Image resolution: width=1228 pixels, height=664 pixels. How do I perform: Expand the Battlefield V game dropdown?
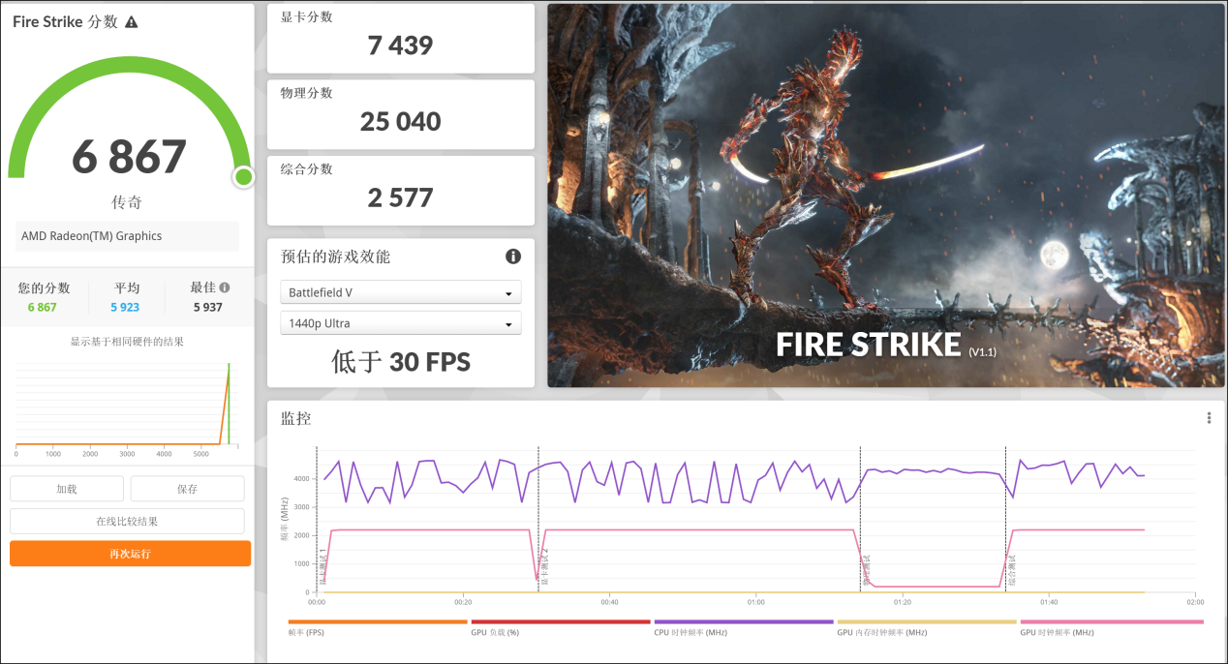400,292
